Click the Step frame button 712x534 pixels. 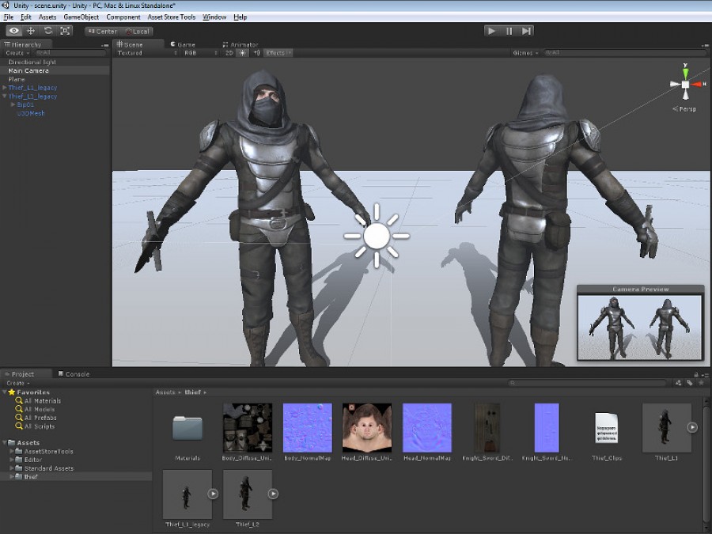point(526,31)
